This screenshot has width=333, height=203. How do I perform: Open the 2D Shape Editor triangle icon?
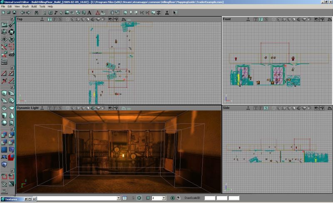coord(97,13)
